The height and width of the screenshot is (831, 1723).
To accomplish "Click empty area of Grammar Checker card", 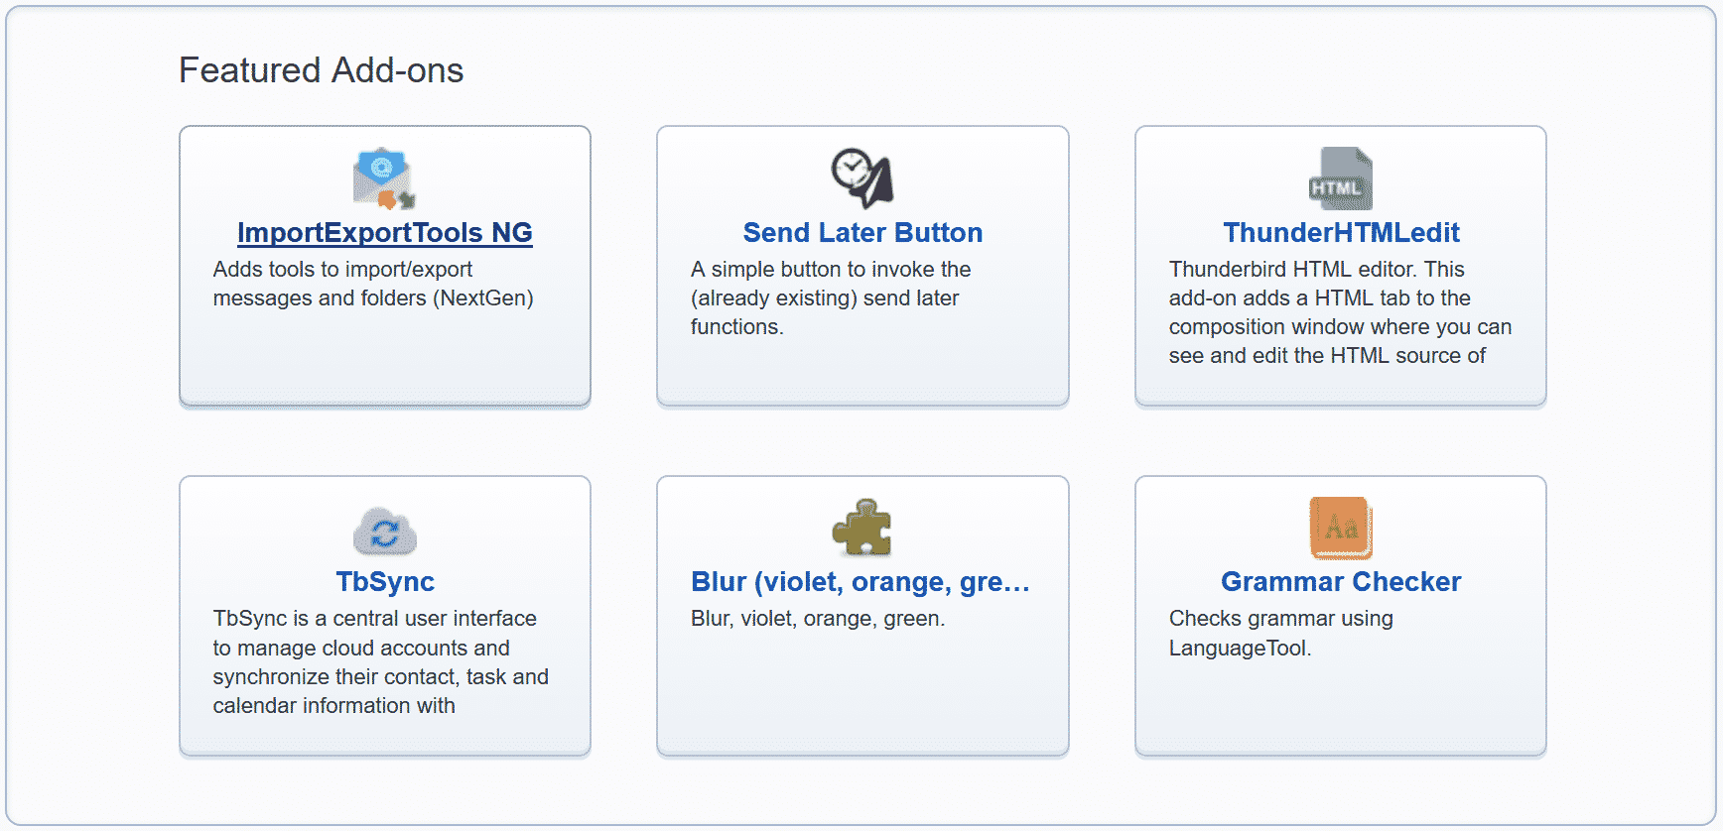I will coord(1341,709).
